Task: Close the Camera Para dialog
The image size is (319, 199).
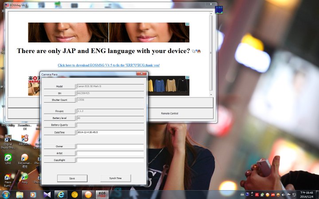Action: [141, 73]
